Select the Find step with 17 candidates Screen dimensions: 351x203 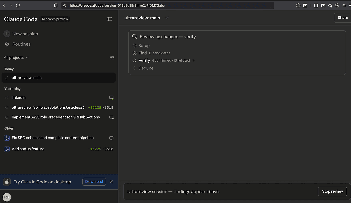click(x=151, y=53)
